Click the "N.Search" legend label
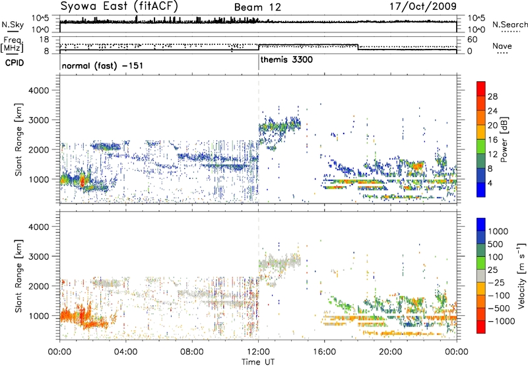This screenshot has height=366, width=528. point(510,24)
